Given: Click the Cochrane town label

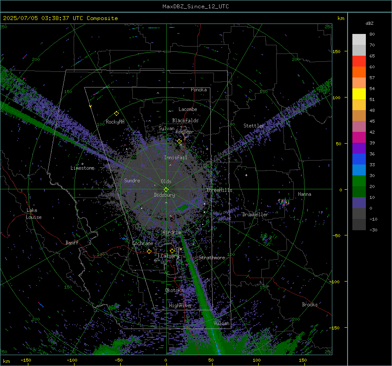Looking at the screenshot, I should [142, 243].
